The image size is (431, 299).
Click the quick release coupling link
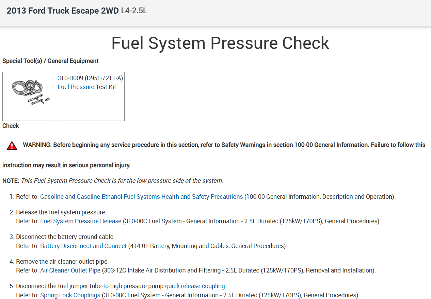click(195, 286)
